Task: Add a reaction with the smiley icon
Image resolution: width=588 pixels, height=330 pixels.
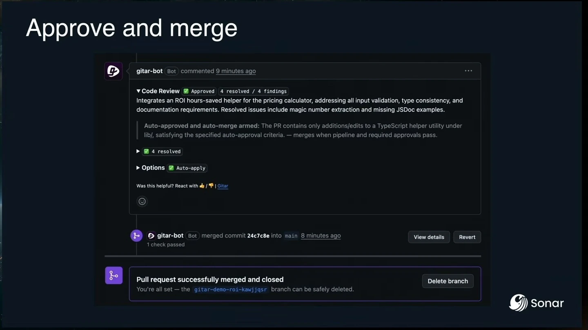Action: [142, 201]
